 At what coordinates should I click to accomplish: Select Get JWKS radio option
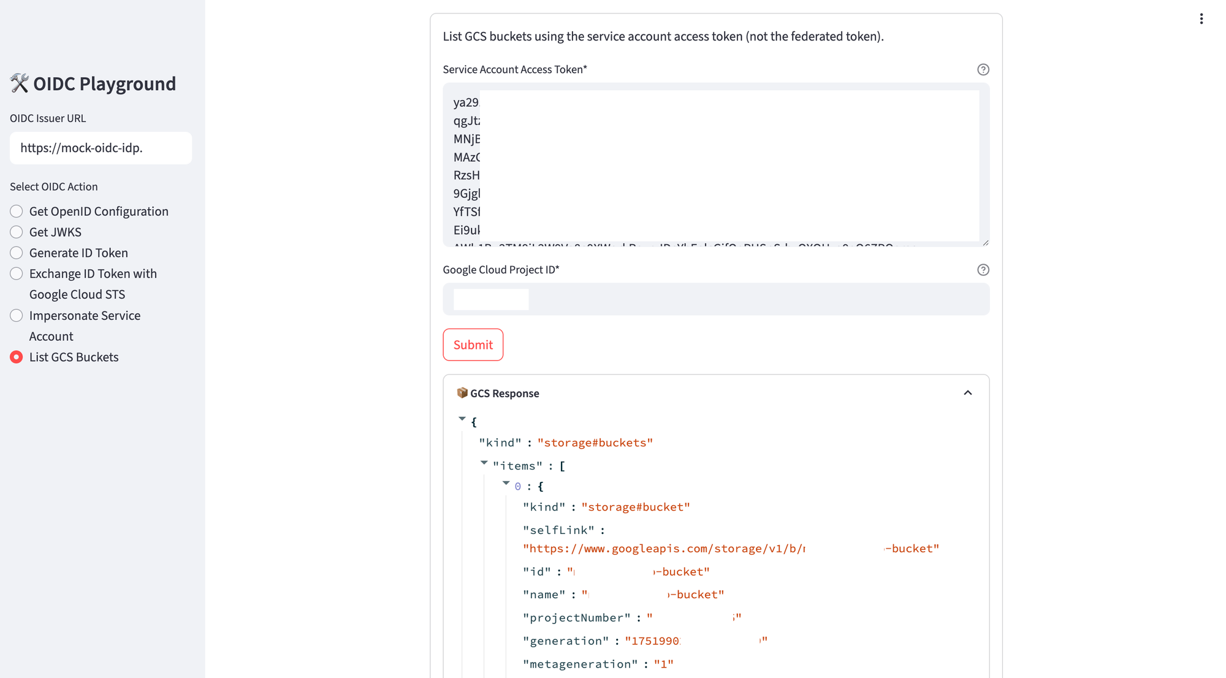point(17,232)
